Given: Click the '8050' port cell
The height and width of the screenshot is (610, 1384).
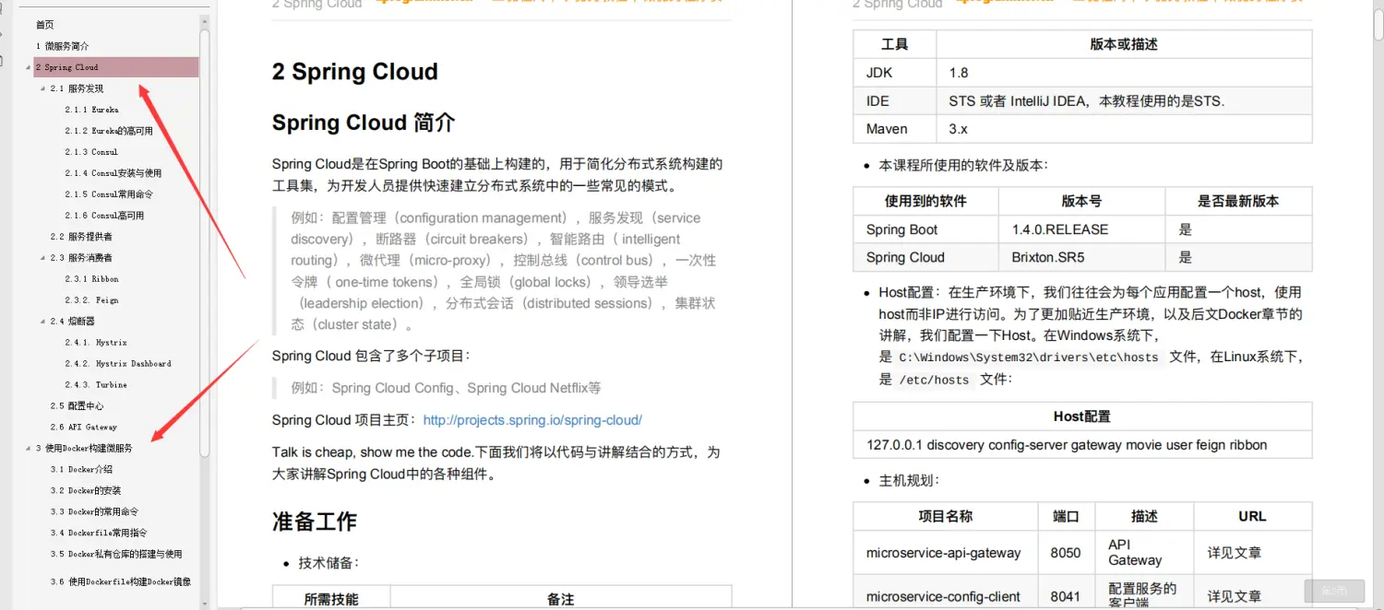Looking at the screenshot, I should pos(1066,553).
